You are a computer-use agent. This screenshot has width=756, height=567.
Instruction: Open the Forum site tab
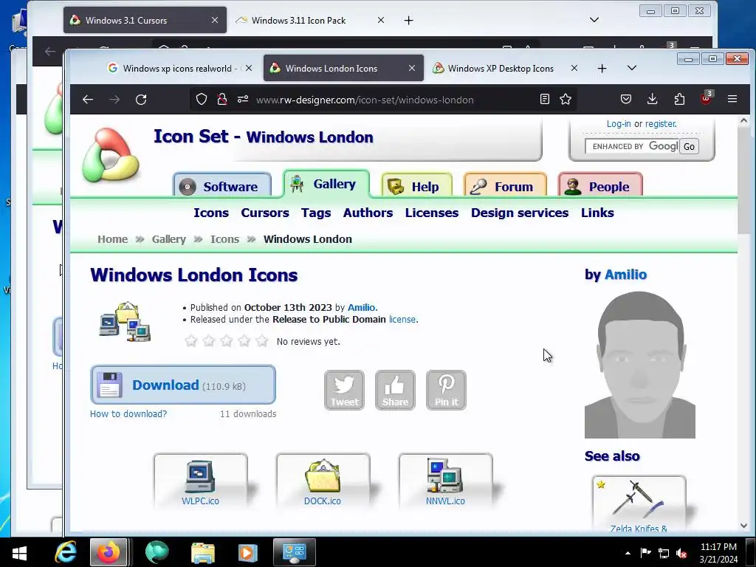505,186
